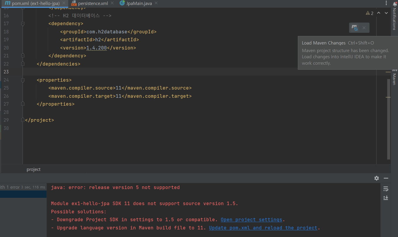Click the Load Maven Changes icon
This screenshot has height=237, width=398.
[x=355, y=28]
